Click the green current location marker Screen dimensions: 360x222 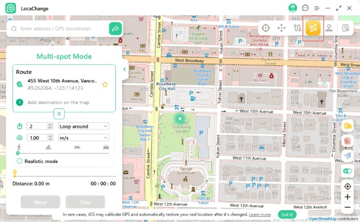tap(180, 119)
